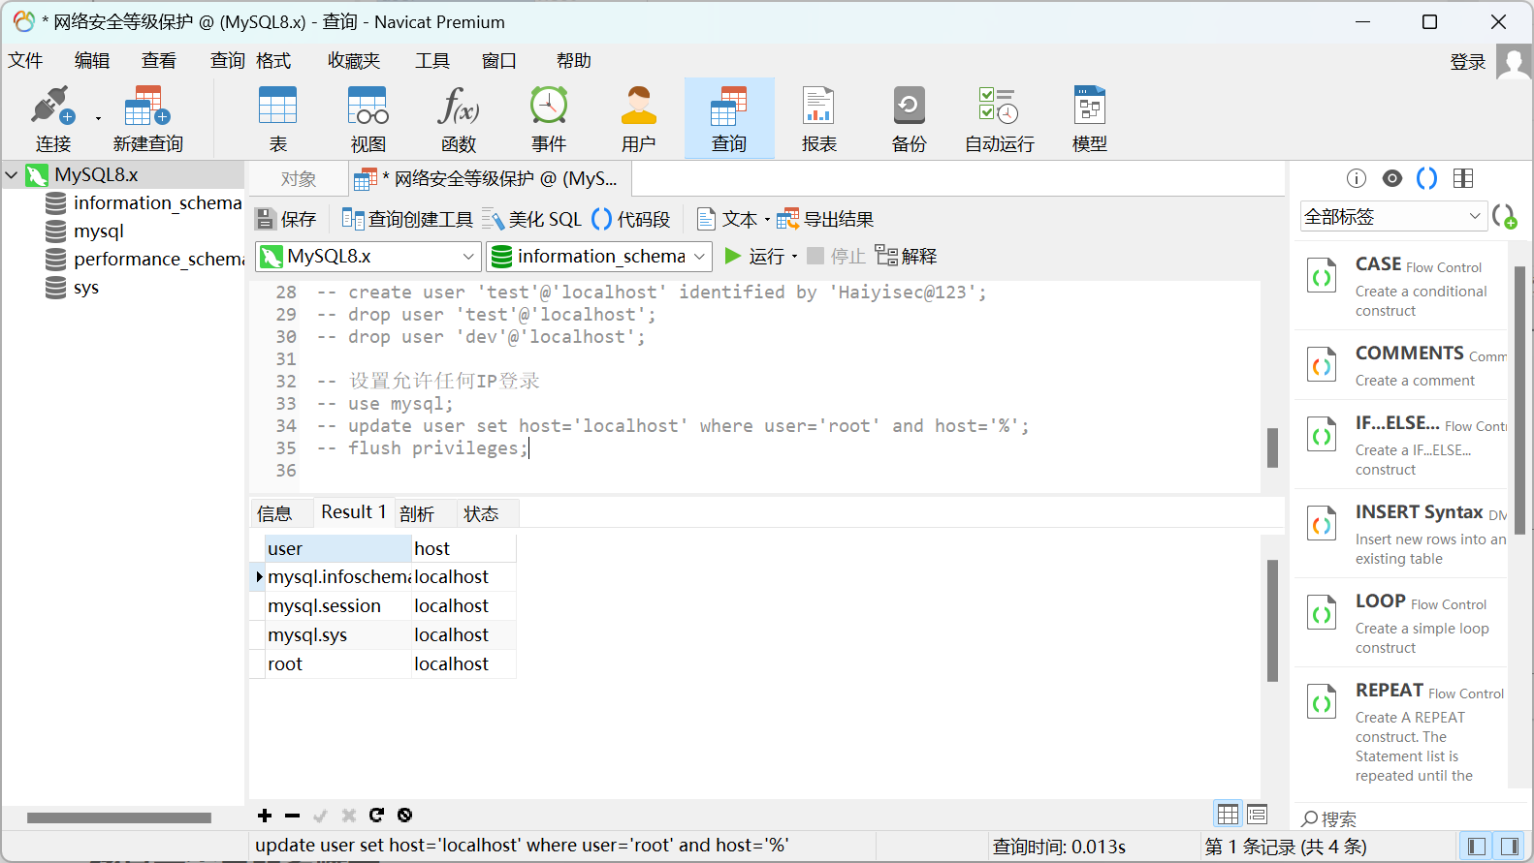
Task: Click the 美化 SQL beautify button
Action: [x=532, y=219]
